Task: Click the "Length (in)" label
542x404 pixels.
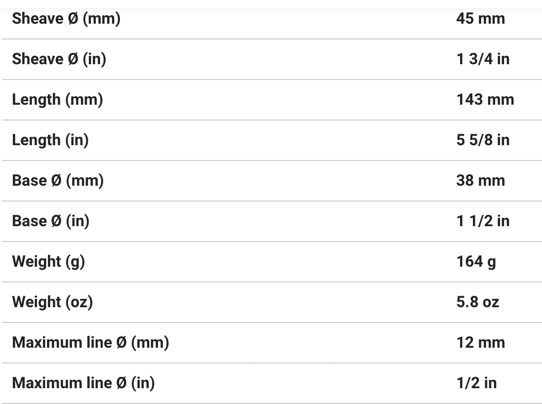Action: [x=50, y=140]
